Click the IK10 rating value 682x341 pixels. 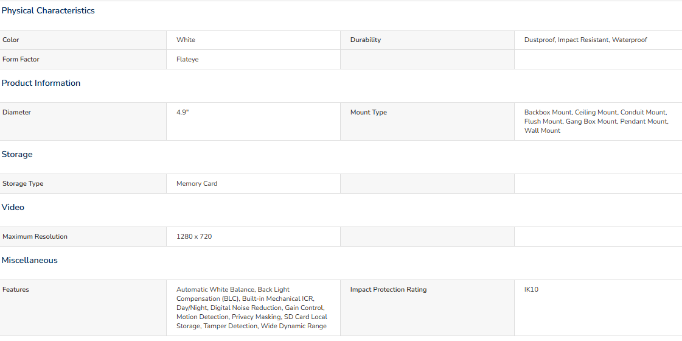[531, 289]
